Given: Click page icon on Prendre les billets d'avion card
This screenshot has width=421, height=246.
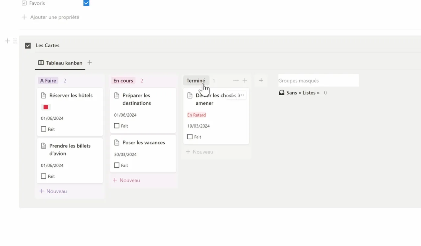Looking at the screenshot, I should coord(43,146).
